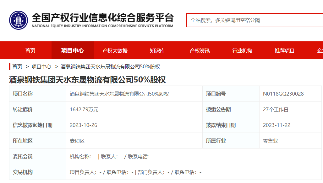Click the 交易机构 label cell
This screenshot has height=183, width=323.
point(38,172)
